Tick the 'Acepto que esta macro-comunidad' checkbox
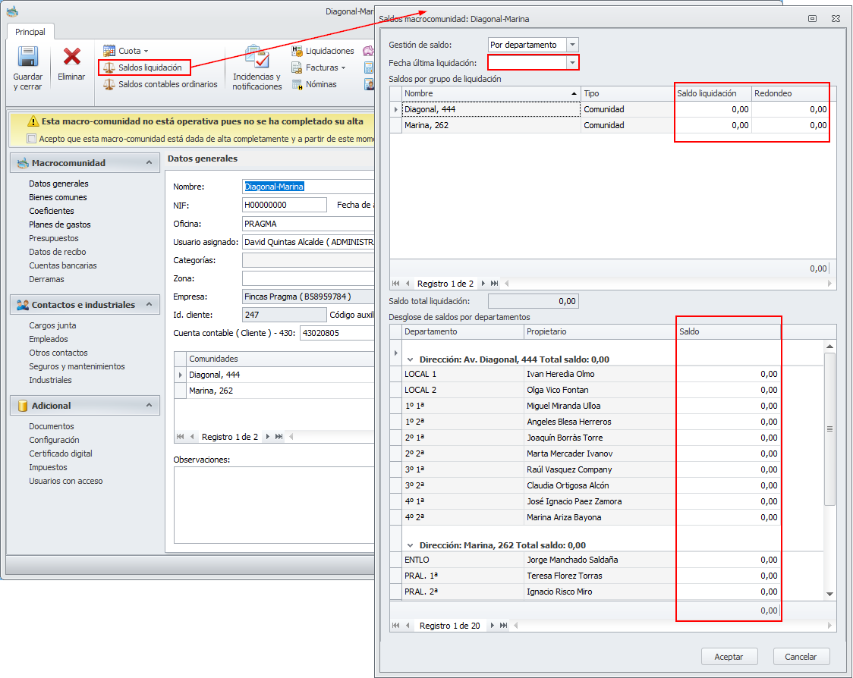Screen dimensions: 853x678 tap(31, 139)
